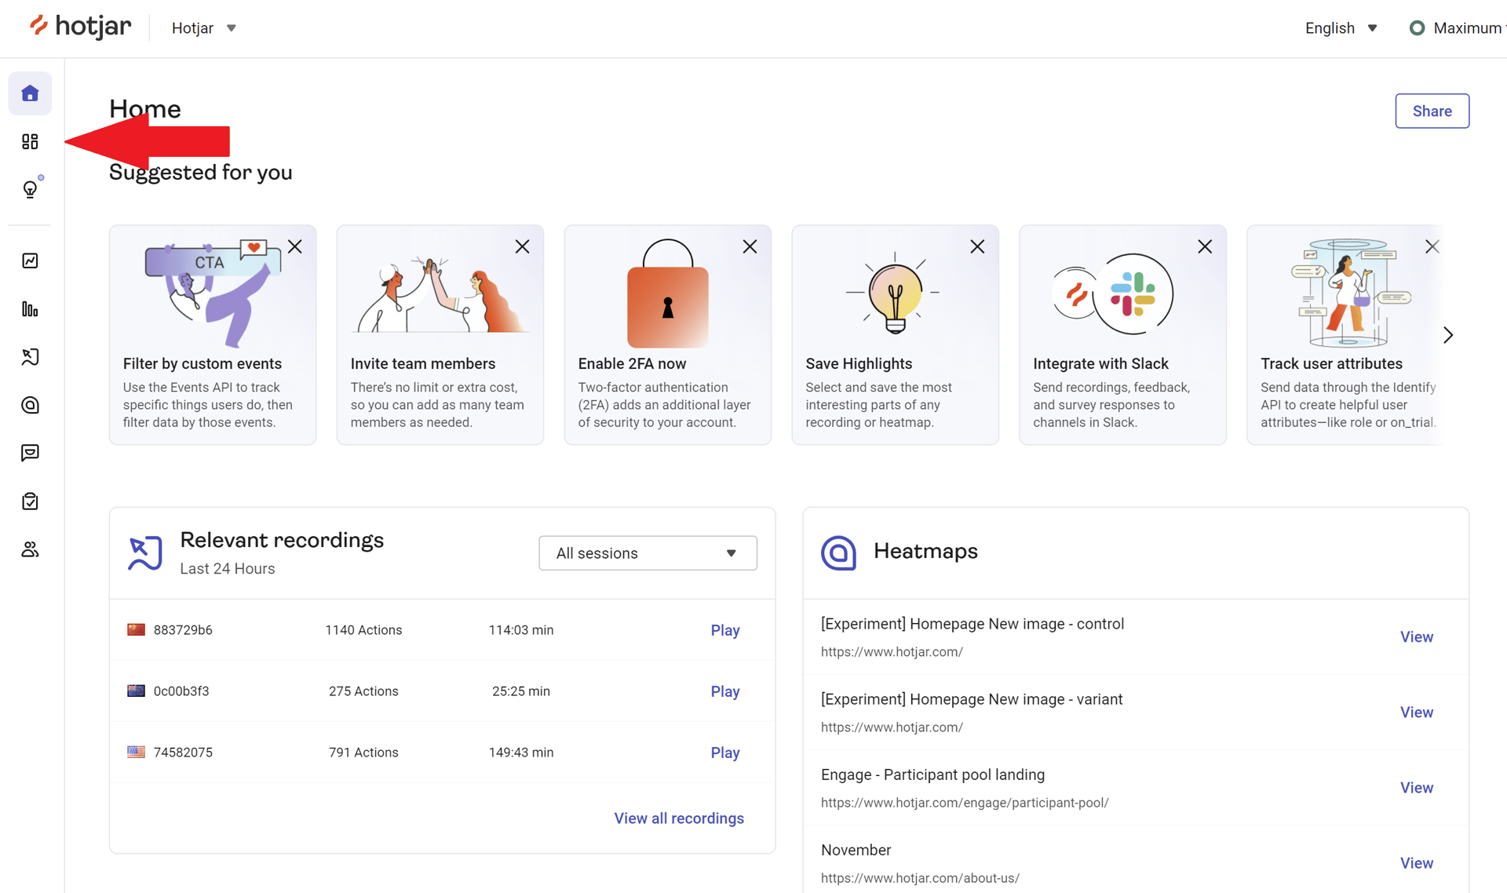Open the All sessions dropdown
The image size is (1507, 893).
647,552
